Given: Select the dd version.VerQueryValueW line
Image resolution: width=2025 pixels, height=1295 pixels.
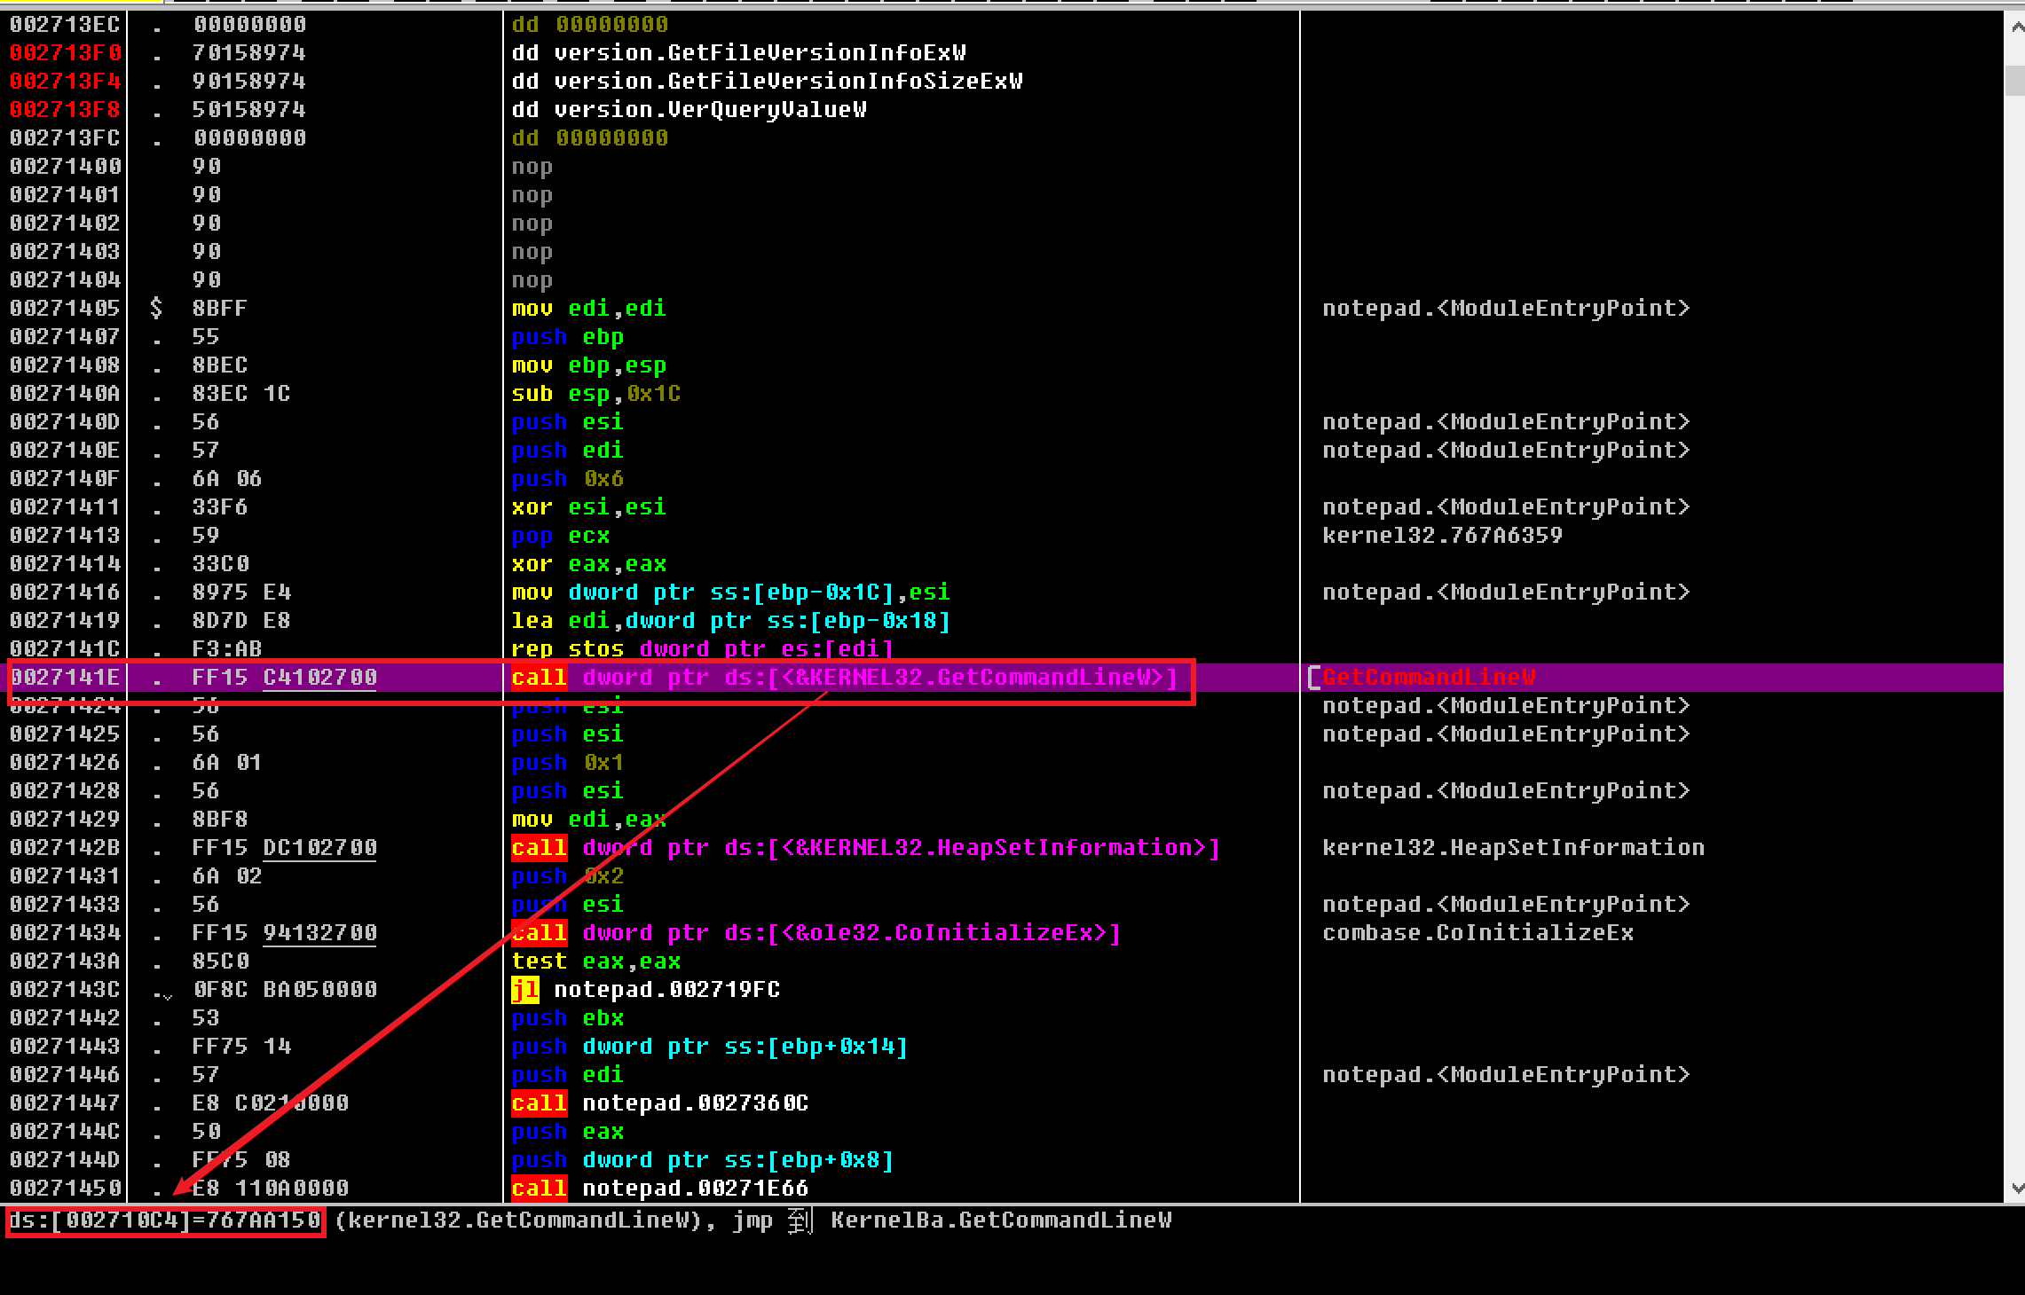Looking at the screenshot, I should (689, 110).
